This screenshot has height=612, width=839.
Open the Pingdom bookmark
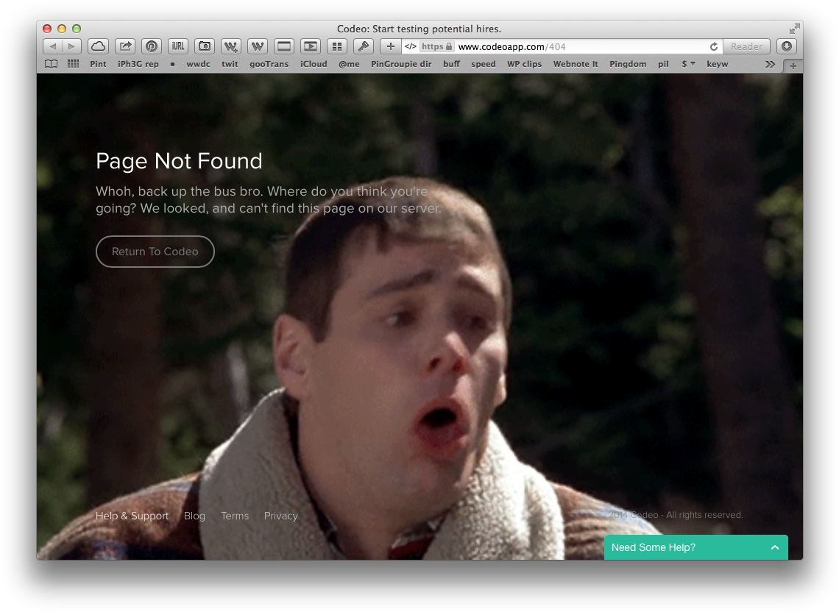coord(627,64)
